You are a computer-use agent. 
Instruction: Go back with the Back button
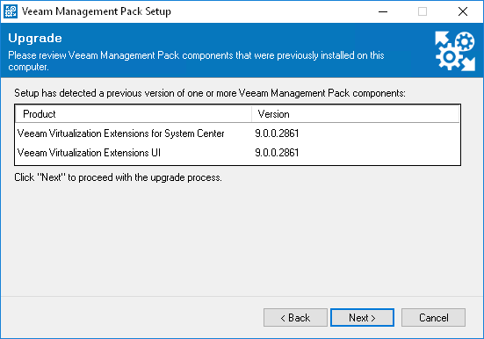pos(295,317)
